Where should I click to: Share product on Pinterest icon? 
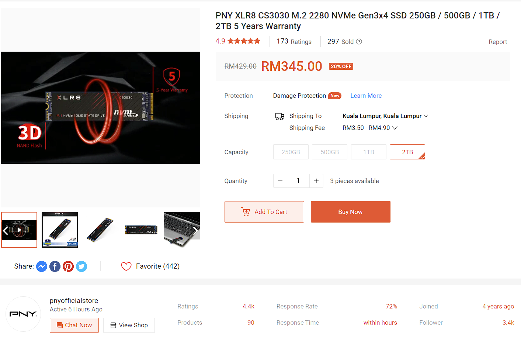[68, 266]
